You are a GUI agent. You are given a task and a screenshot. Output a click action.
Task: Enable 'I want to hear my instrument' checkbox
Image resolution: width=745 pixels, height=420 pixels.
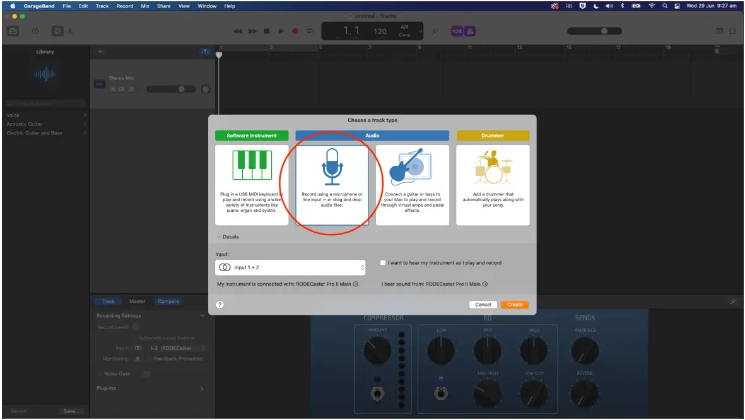pos(382,262)
